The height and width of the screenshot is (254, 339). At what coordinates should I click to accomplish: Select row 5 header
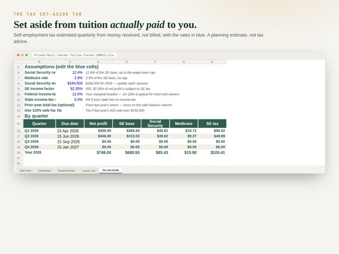click(x=18, y=67)
